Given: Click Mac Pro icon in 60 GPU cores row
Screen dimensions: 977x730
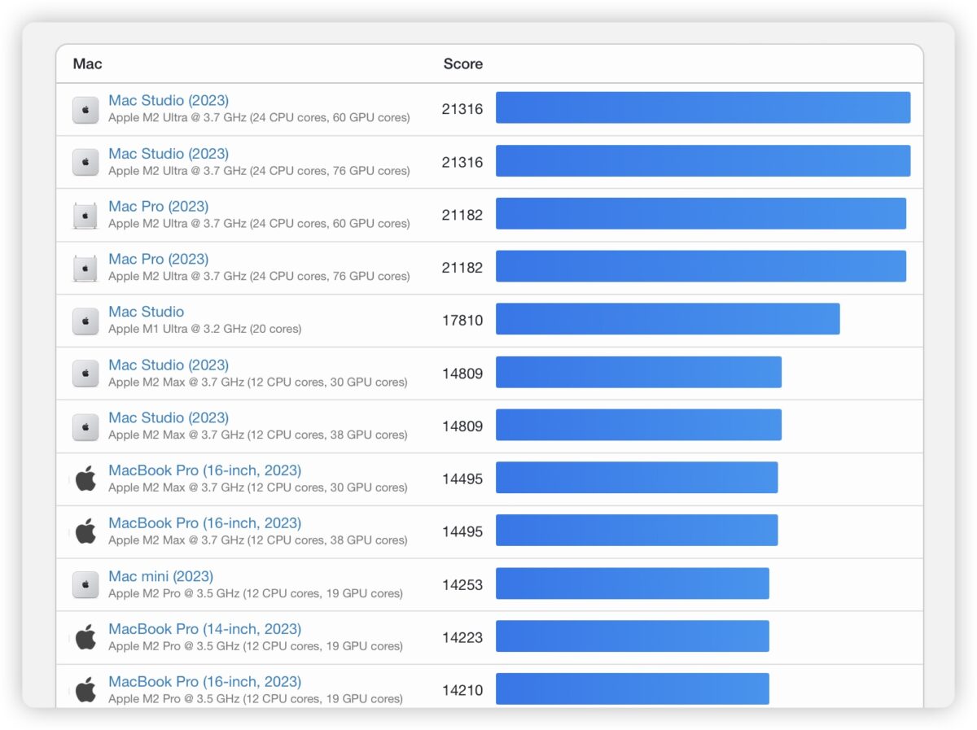Looking at the screenshot, I should point(85,216).
